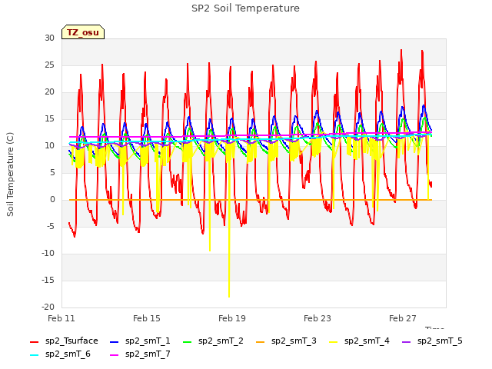Click the Feb 15 x-axis tick label
Image resolution: width=492 pixels, height=369 pixels.
[x=147, y=318]
